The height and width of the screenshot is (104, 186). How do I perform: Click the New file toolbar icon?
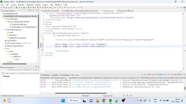(x=2, y=8)
